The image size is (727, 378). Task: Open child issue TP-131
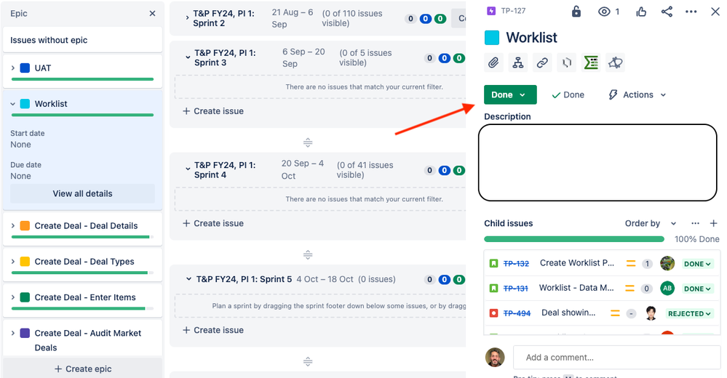pos(515,288)
